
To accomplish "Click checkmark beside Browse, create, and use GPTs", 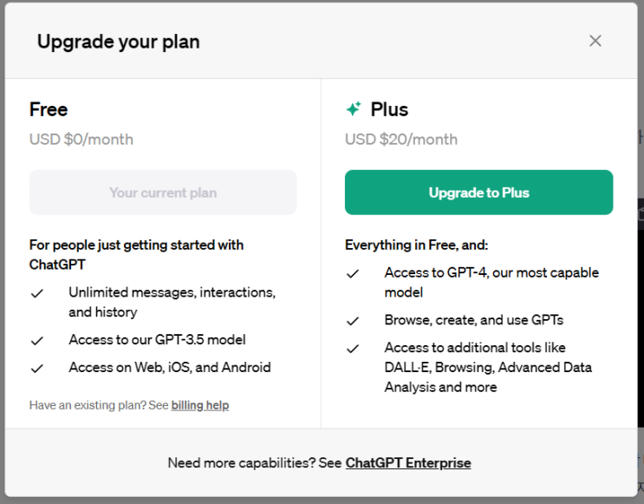I will (x=353, y=321).
